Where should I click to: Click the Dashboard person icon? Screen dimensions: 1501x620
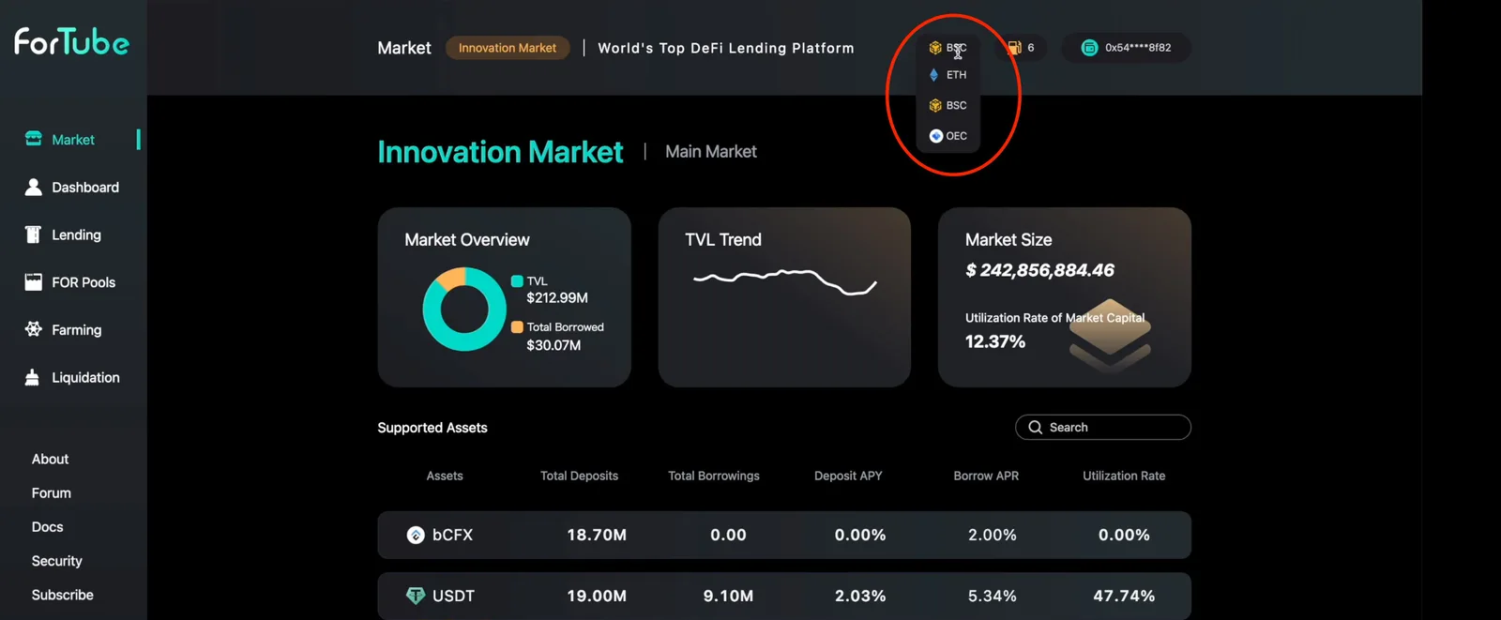pos(34,187)
